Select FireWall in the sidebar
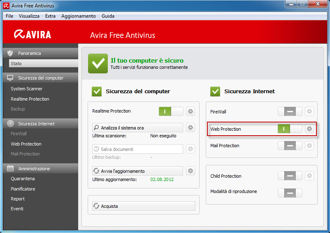The height and width of the screenshot is (233, 330). click(19, 134)
